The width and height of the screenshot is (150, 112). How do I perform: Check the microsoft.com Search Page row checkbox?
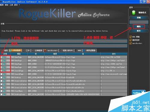click(x=1, y=74)
